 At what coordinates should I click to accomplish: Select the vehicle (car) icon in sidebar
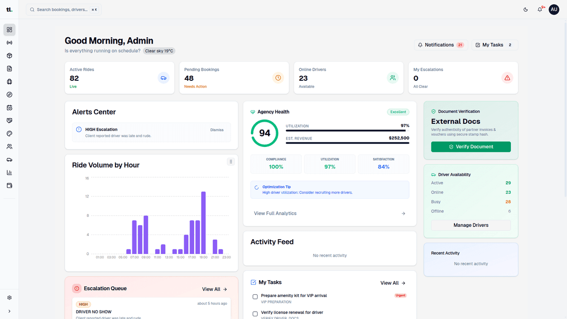pos(9,159)
